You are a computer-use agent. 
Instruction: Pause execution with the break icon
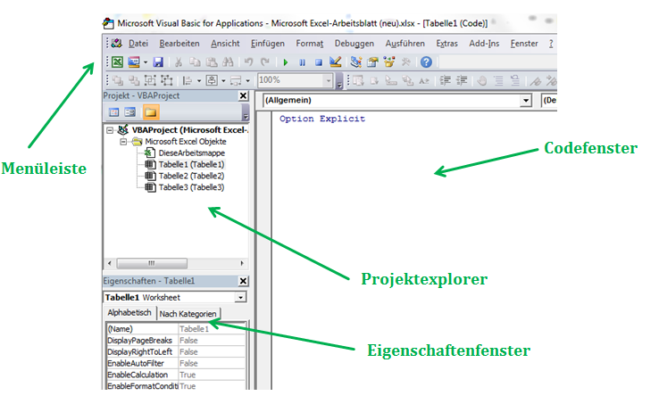pyautogui.click(x=302, y=62)
